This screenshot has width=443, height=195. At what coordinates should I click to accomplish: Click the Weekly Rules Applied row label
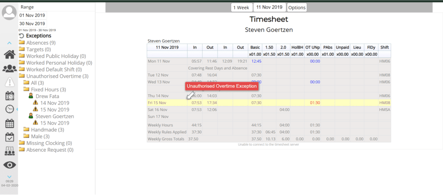[x=167, y=132]
